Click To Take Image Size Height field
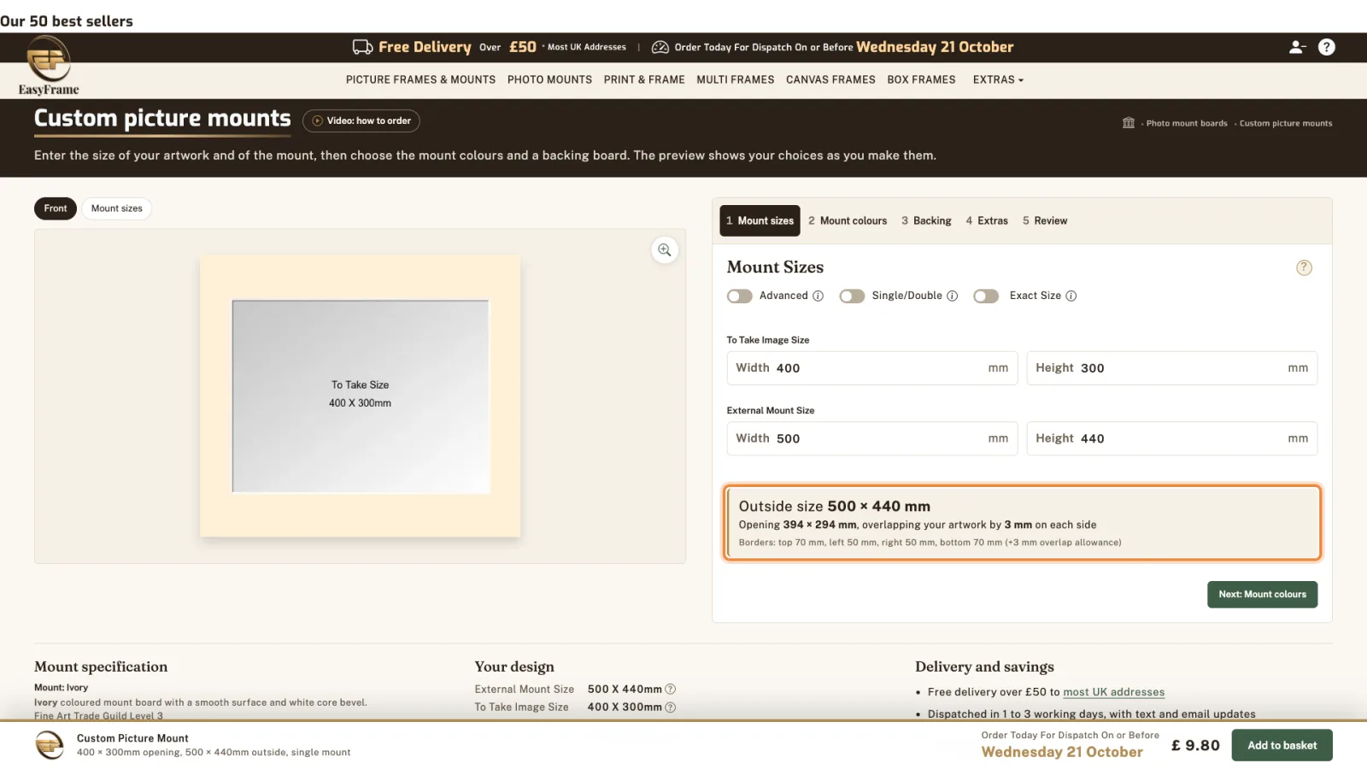Image resolution: width=1367 pixels, height=769 pixels. coord(1171,368)
